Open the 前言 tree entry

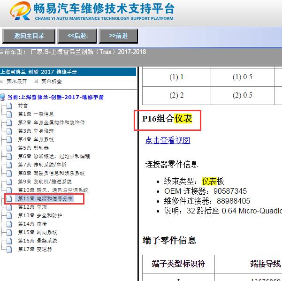[23, 106]
